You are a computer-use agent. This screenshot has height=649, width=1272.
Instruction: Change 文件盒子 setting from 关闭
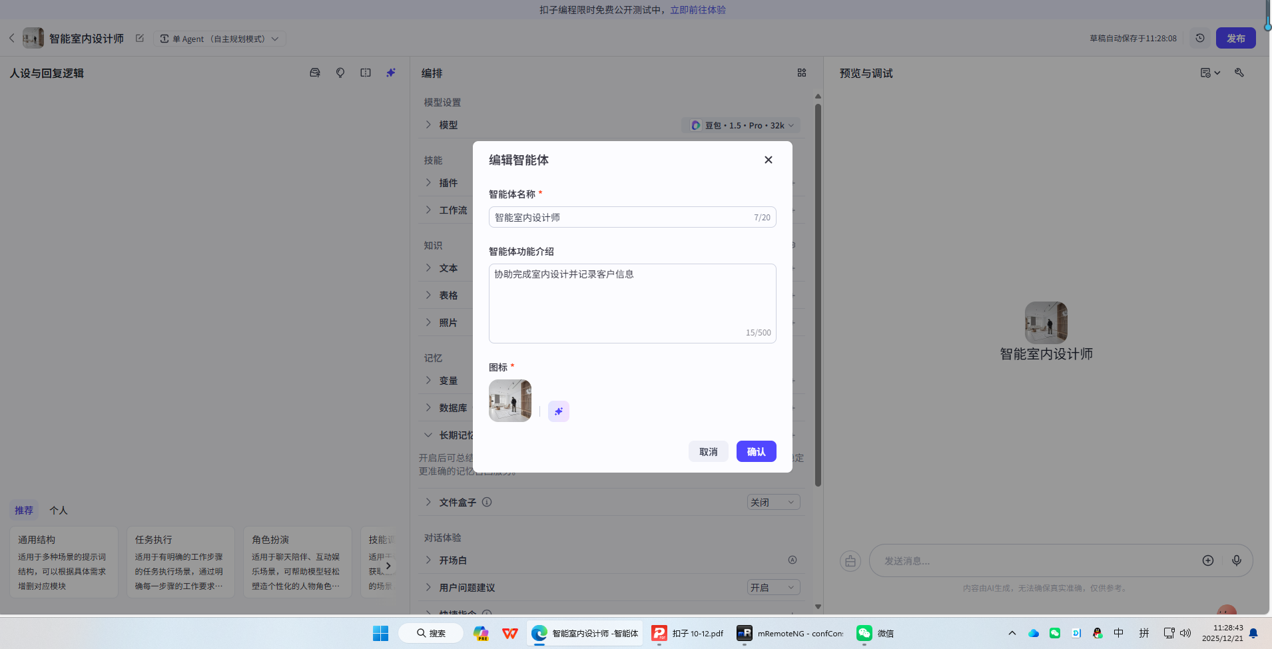(x=773, y=502)
